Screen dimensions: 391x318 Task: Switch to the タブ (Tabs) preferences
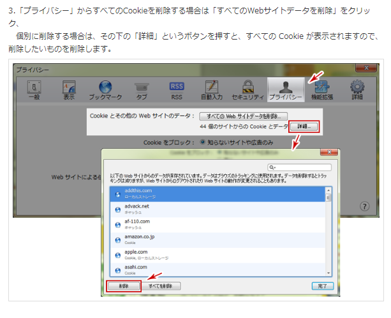pos(141,89)
